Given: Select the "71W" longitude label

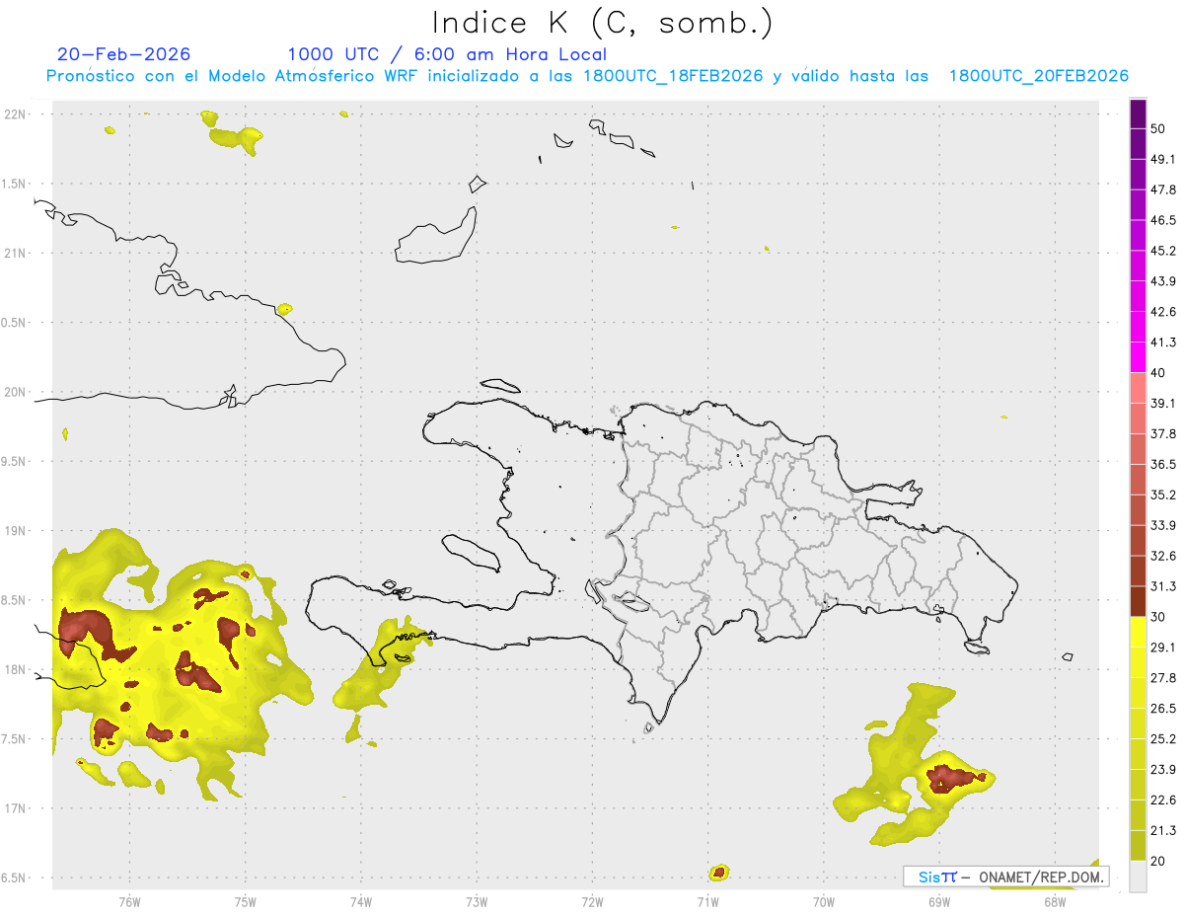Looking at the screenshot, I should [707, 902].
